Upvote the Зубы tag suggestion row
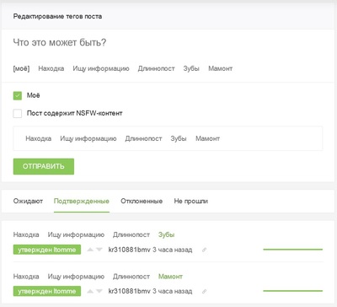Image resolution: width=337 pixels, height=307 pixels. coord(90,250)
